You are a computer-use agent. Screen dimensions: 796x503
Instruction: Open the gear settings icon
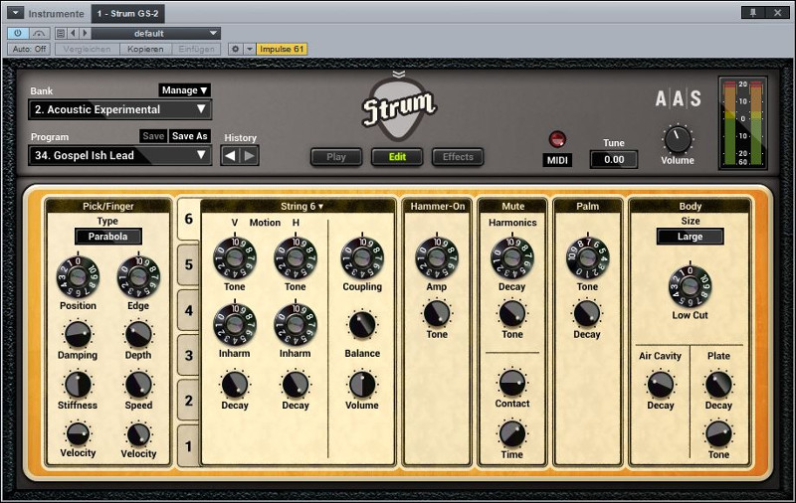tap(235, 49)
